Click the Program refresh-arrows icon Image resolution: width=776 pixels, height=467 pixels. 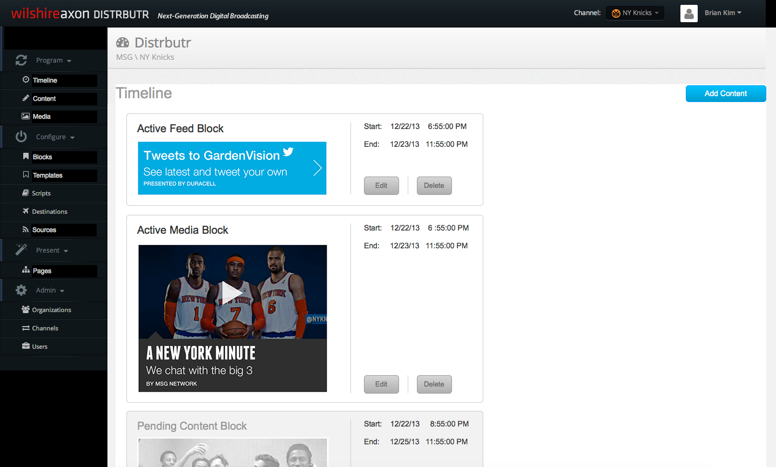(x=21, y=60)
